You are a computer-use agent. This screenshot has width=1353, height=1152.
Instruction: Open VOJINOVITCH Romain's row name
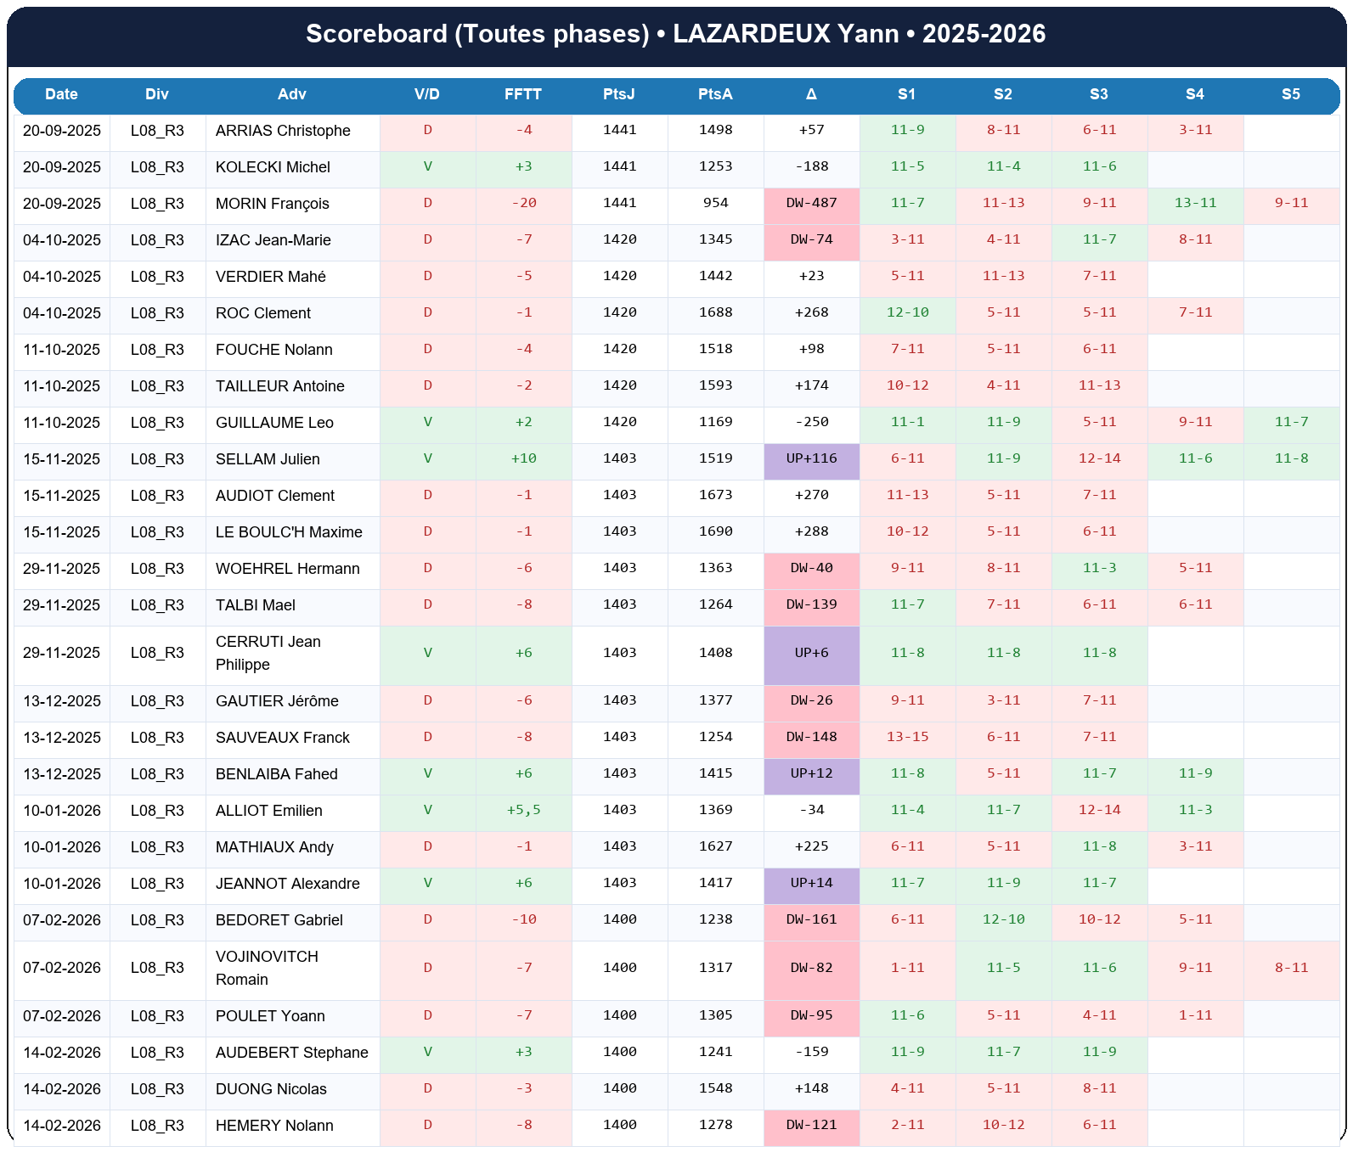coord(267,968)
